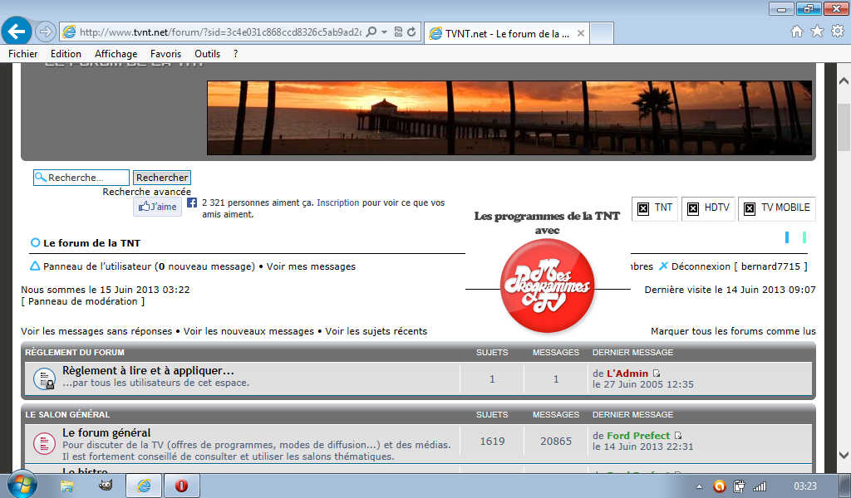Open the Outils menu
Viewport: 851px width, 498px height.
coord(207,54)
